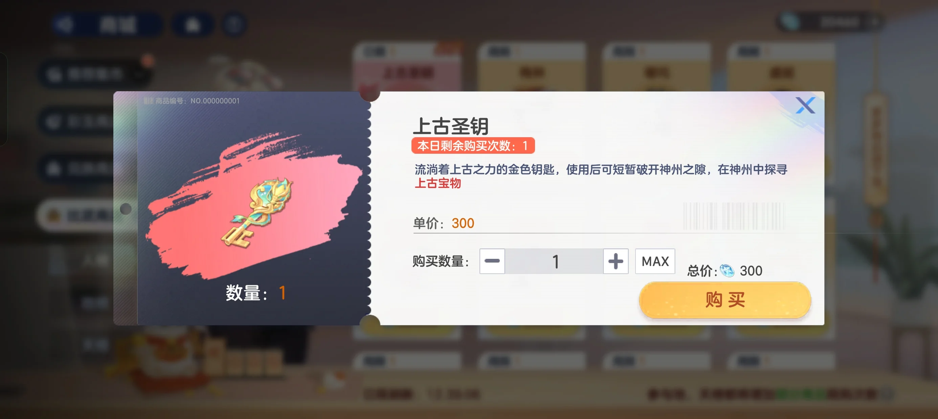
Task: Click the crystal currency icon in top-right balance
Action: pos(789,22)
